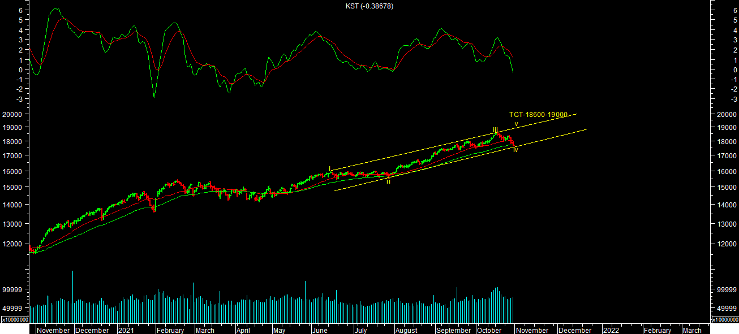Click the wave iv label below latest candles
Screen dimensions: 739x334
[x=515, y=150]
